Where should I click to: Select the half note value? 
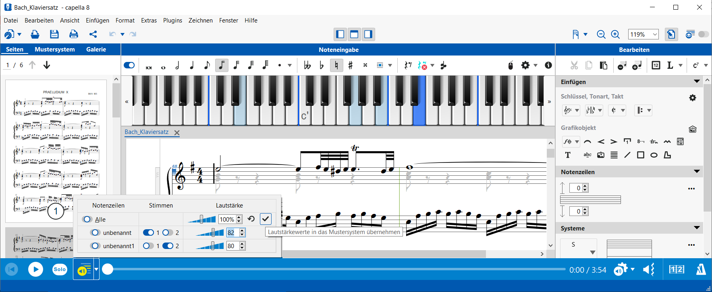(x=177, y=65)
